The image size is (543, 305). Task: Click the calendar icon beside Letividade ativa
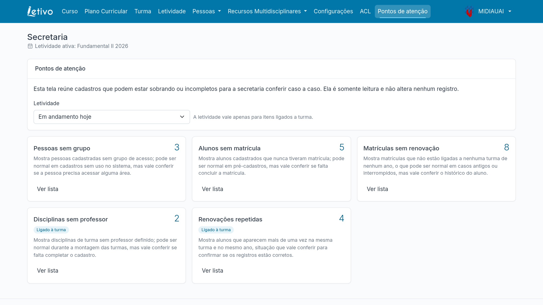tap(30, 46)
